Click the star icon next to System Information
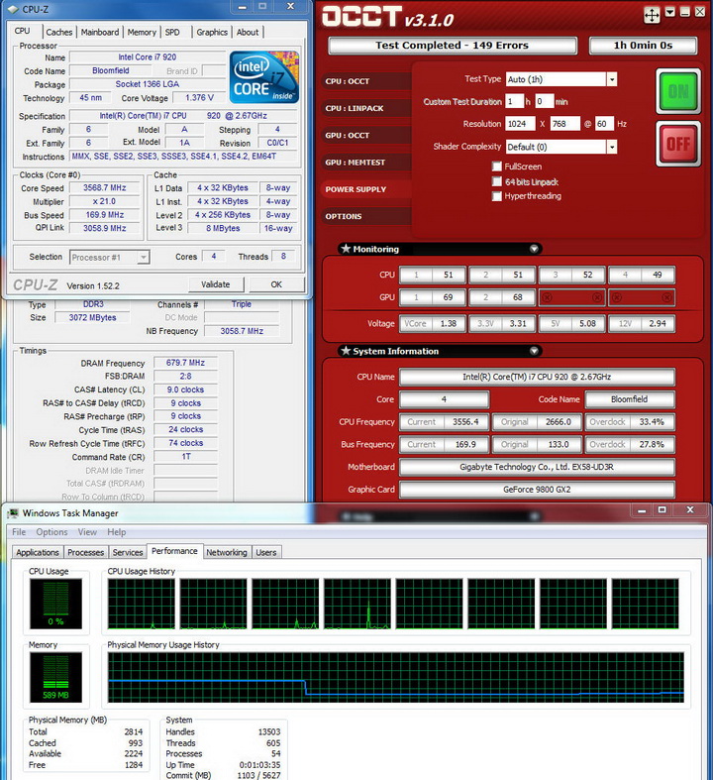The height and width of the screenshot is (780, 713). 346,351
